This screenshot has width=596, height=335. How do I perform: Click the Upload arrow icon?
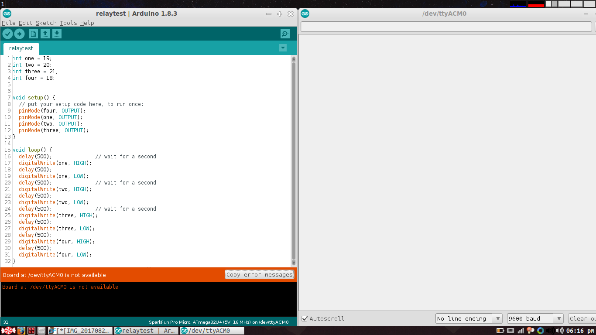pyautogui.click(x=20, y=34)
